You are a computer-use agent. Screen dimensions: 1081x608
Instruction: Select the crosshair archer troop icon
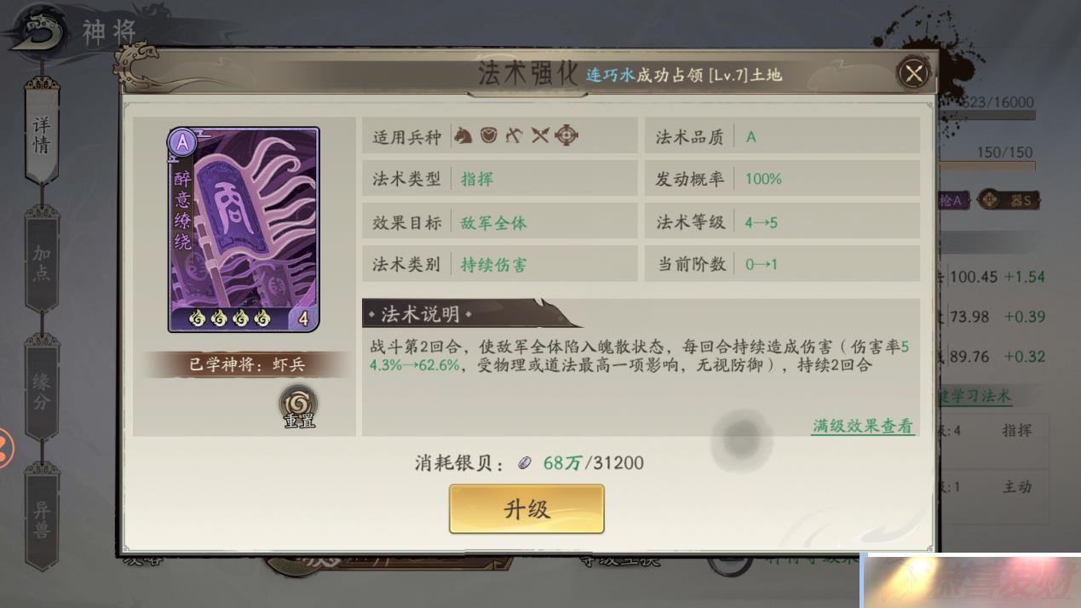click(x=566, y=135)
